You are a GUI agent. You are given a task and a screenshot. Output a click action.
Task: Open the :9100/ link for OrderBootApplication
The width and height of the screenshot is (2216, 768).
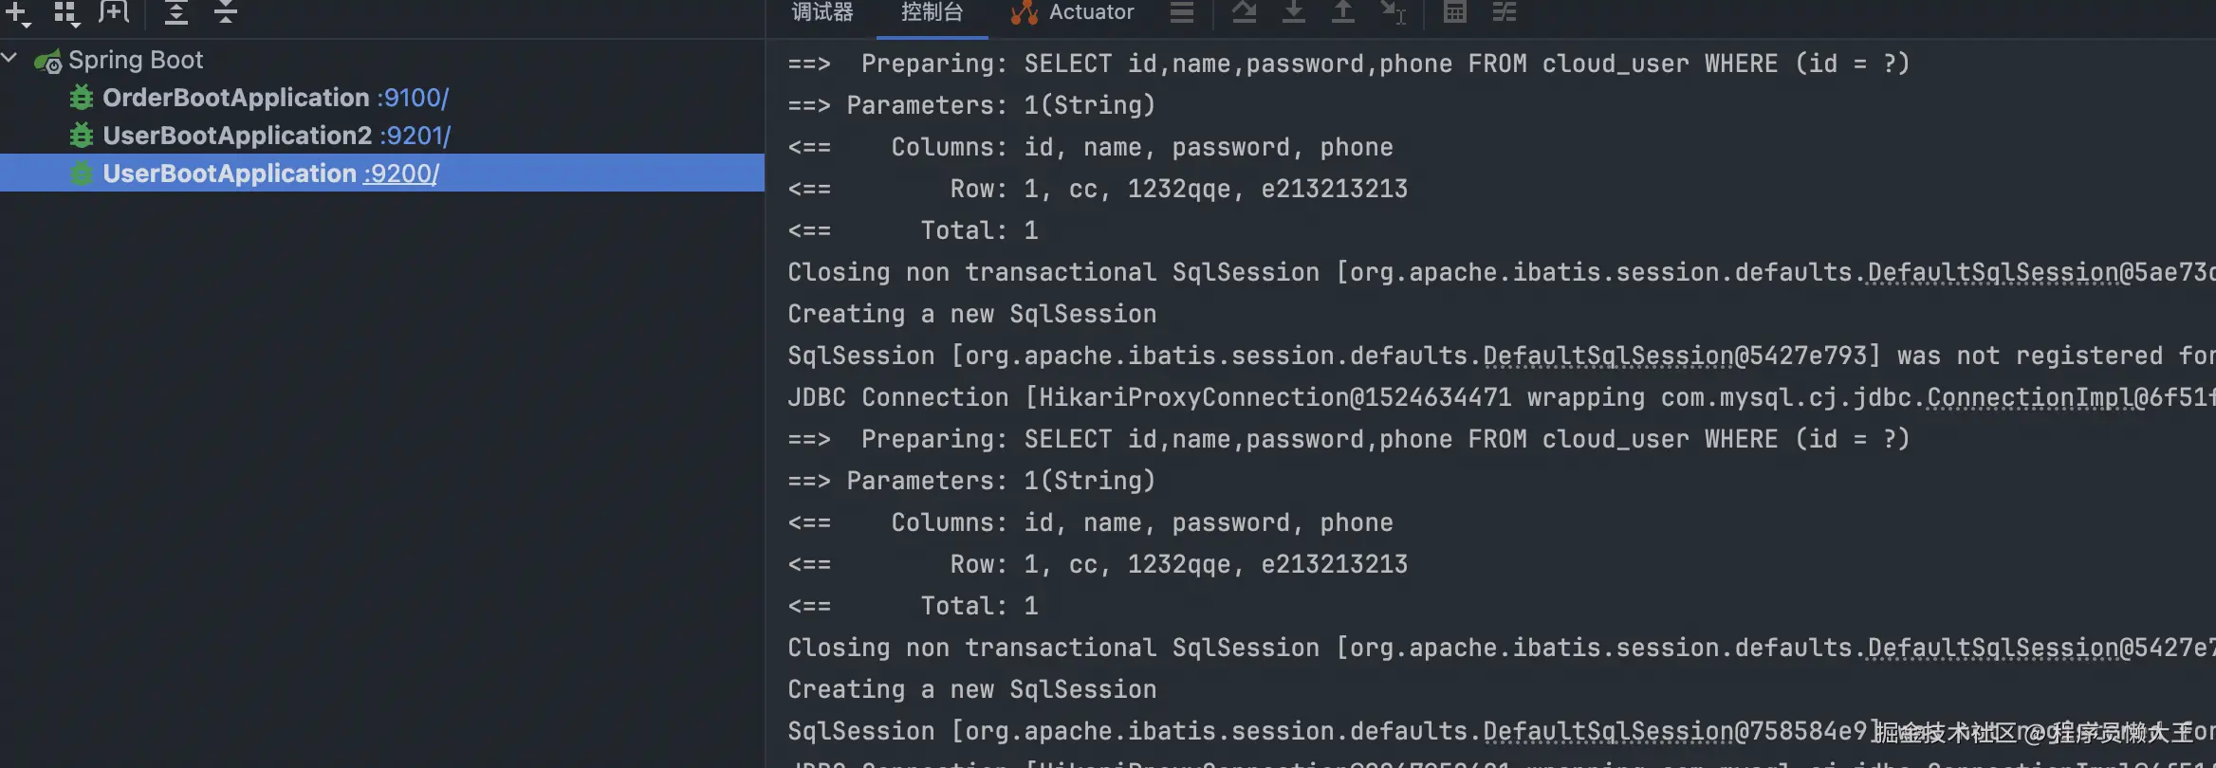click(413, 98)
